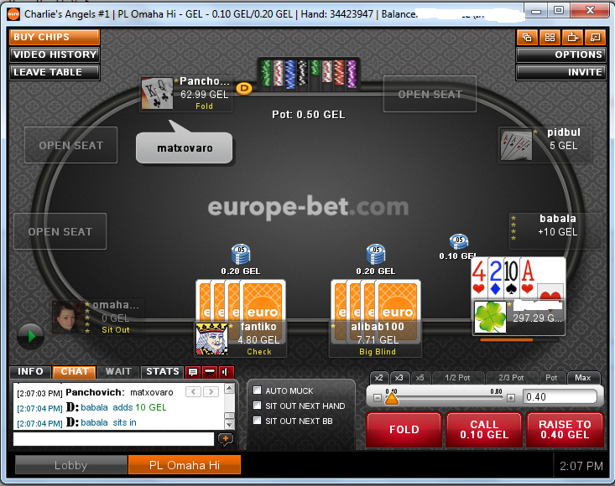Click the orange bet slider handle
Screen dimensions: 615x486
pos(392,398)
